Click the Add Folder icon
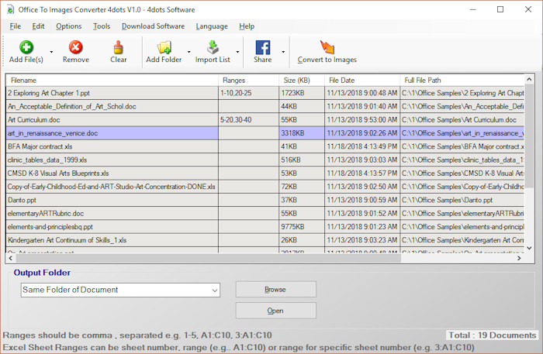543x354 pixels. pos(164,47)
